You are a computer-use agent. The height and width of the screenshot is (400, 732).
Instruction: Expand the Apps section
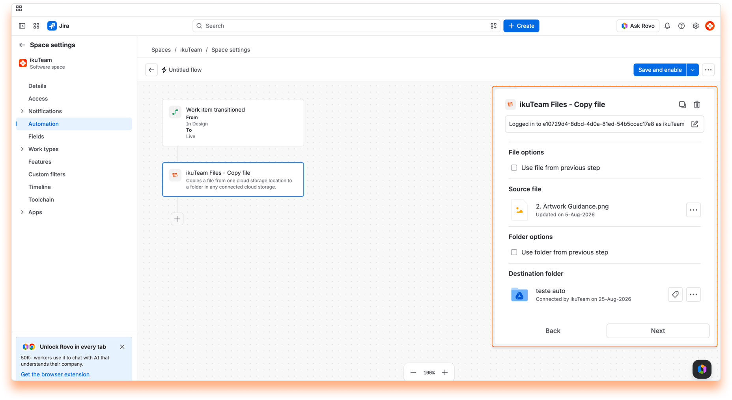22,212
